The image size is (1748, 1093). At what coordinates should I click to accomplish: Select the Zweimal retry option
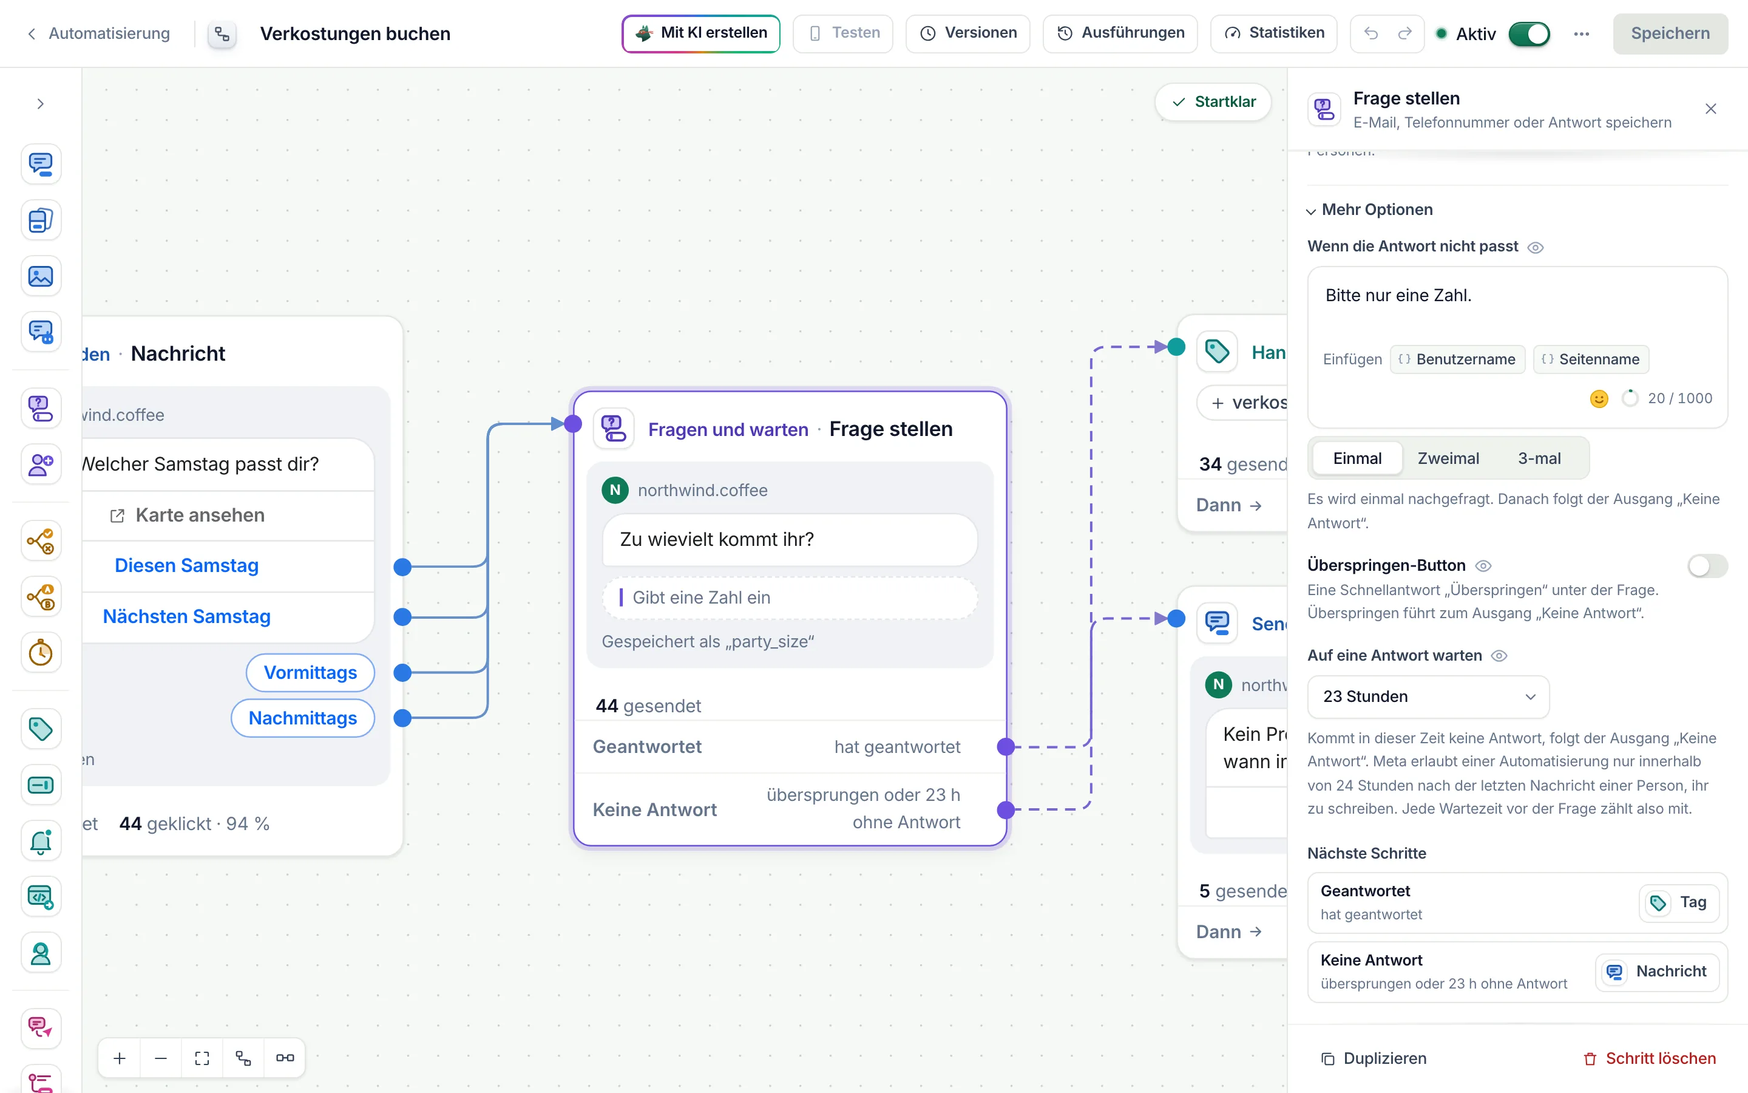[x=1448, y=458]
